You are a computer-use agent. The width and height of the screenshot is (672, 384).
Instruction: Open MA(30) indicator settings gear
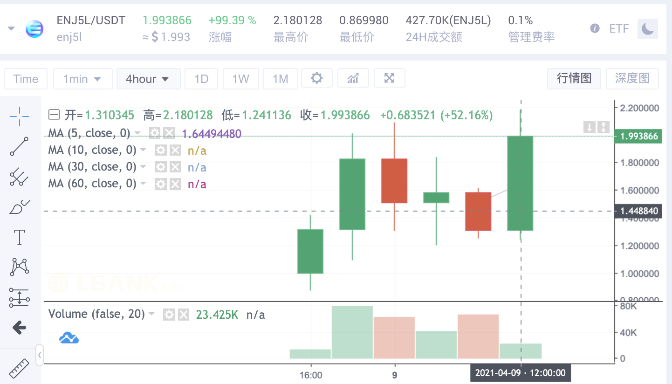pos(160,166)
